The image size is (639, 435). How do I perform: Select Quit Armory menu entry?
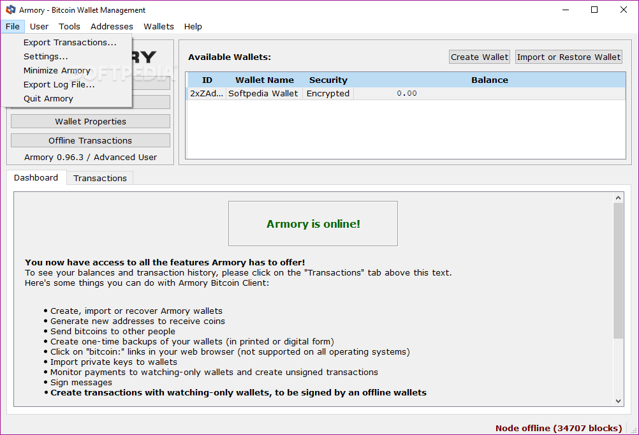pos(48,99)
